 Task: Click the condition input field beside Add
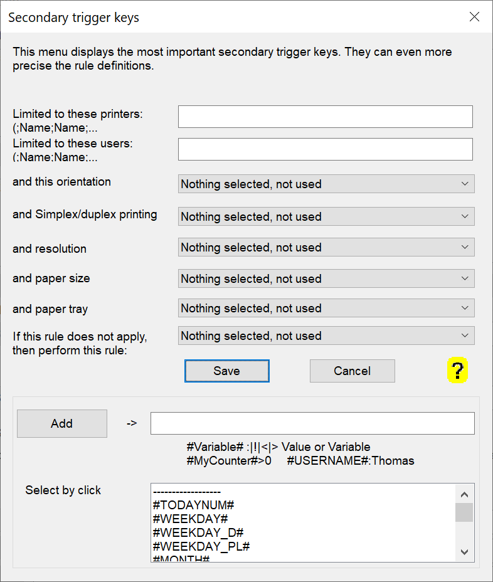pyautogui.click(x=312, y=423)
